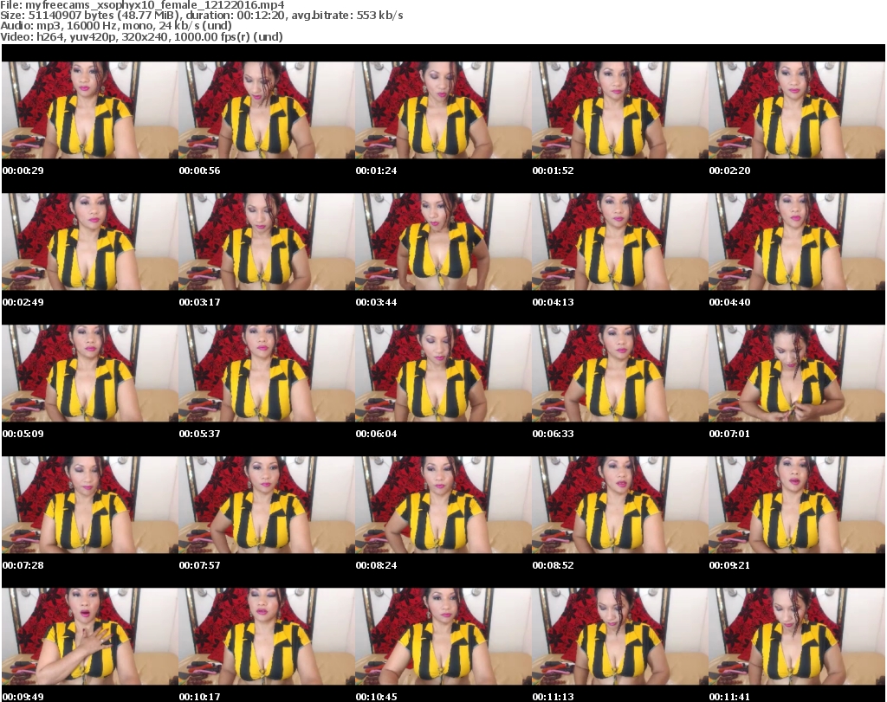
Task: Click the 00:04:13 caption
Action: [553, 302]
